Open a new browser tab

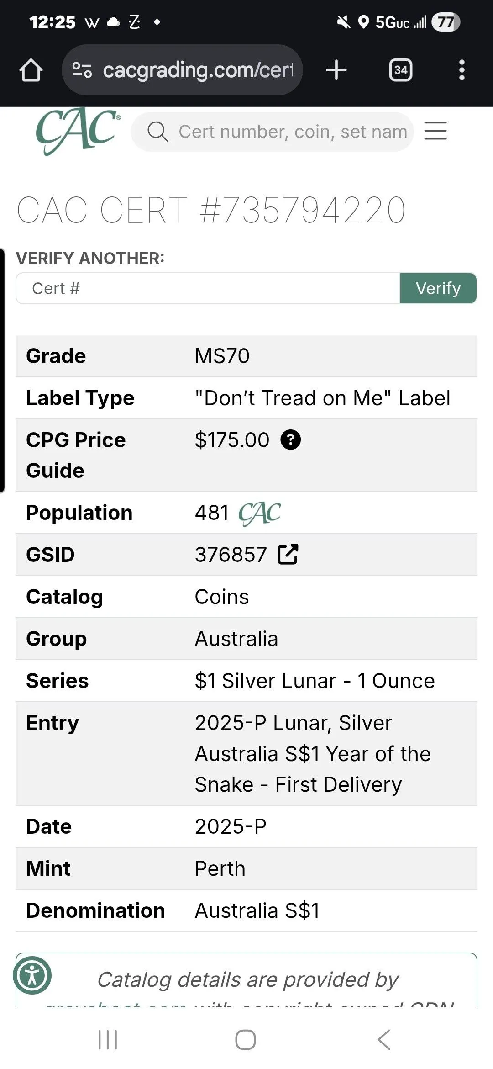click(336, 70)
